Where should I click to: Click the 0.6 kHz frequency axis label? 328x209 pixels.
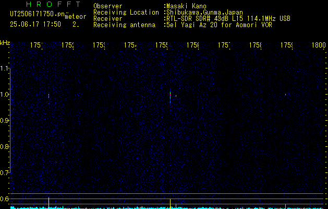[x=4, y=199]
